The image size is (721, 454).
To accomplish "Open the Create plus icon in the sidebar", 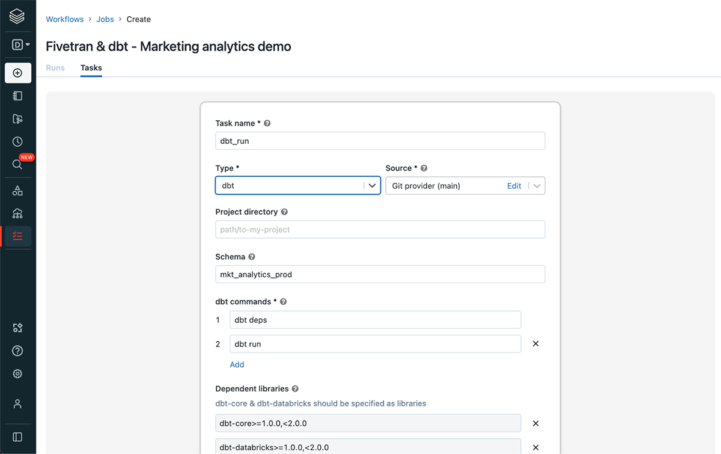I will [x=17, y=73].
